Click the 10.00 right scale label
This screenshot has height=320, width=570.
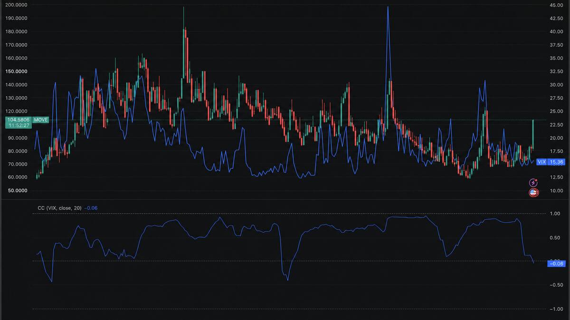(x=556, y=191)
